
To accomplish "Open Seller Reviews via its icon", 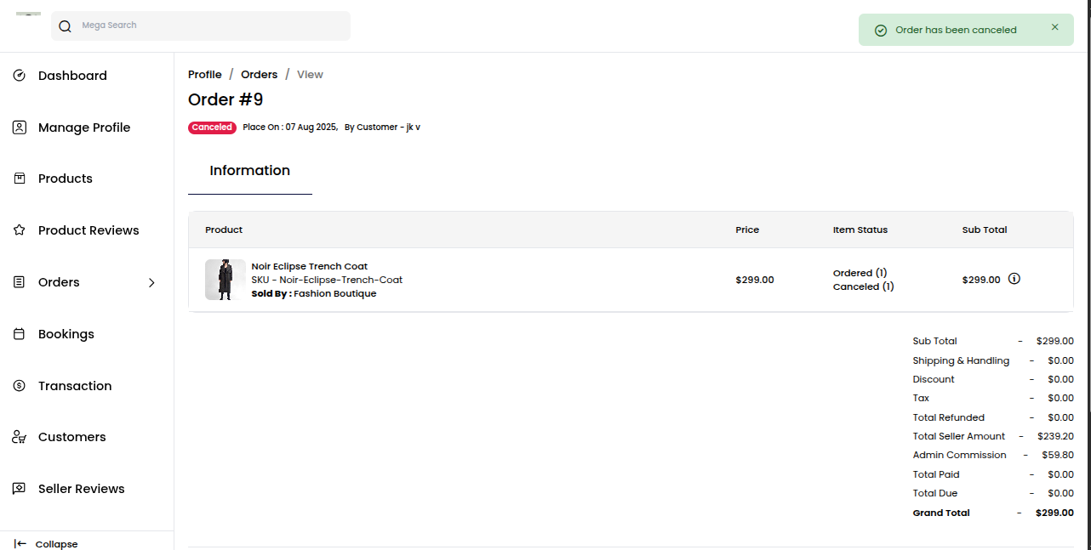I will (x=19, y=488).
